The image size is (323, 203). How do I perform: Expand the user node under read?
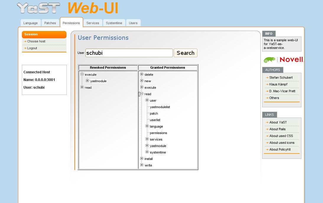pos(147,100)
